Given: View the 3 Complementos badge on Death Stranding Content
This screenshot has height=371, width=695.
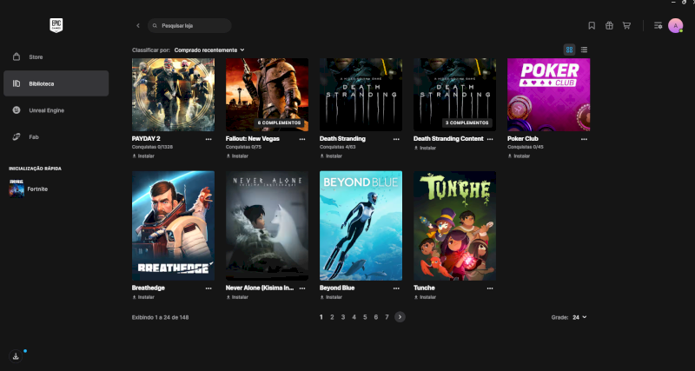Looking at the screenshot, I should (x=467, y=123).
